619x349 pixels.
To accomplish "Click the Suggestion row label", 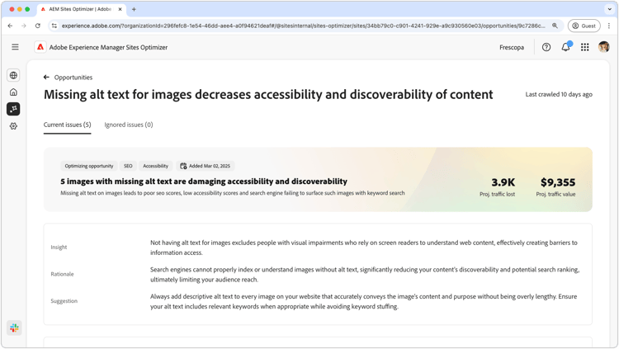I will [x=64, y=301].
